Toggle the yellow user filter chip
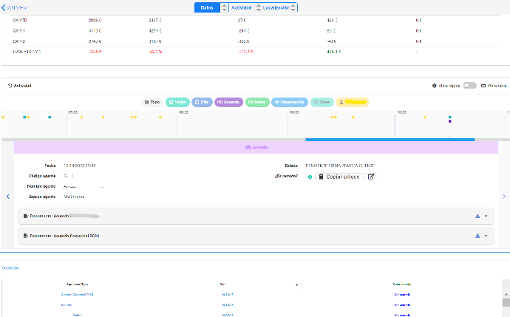The height and width of the screenshot is (317, 510). (x=353, y=102)
